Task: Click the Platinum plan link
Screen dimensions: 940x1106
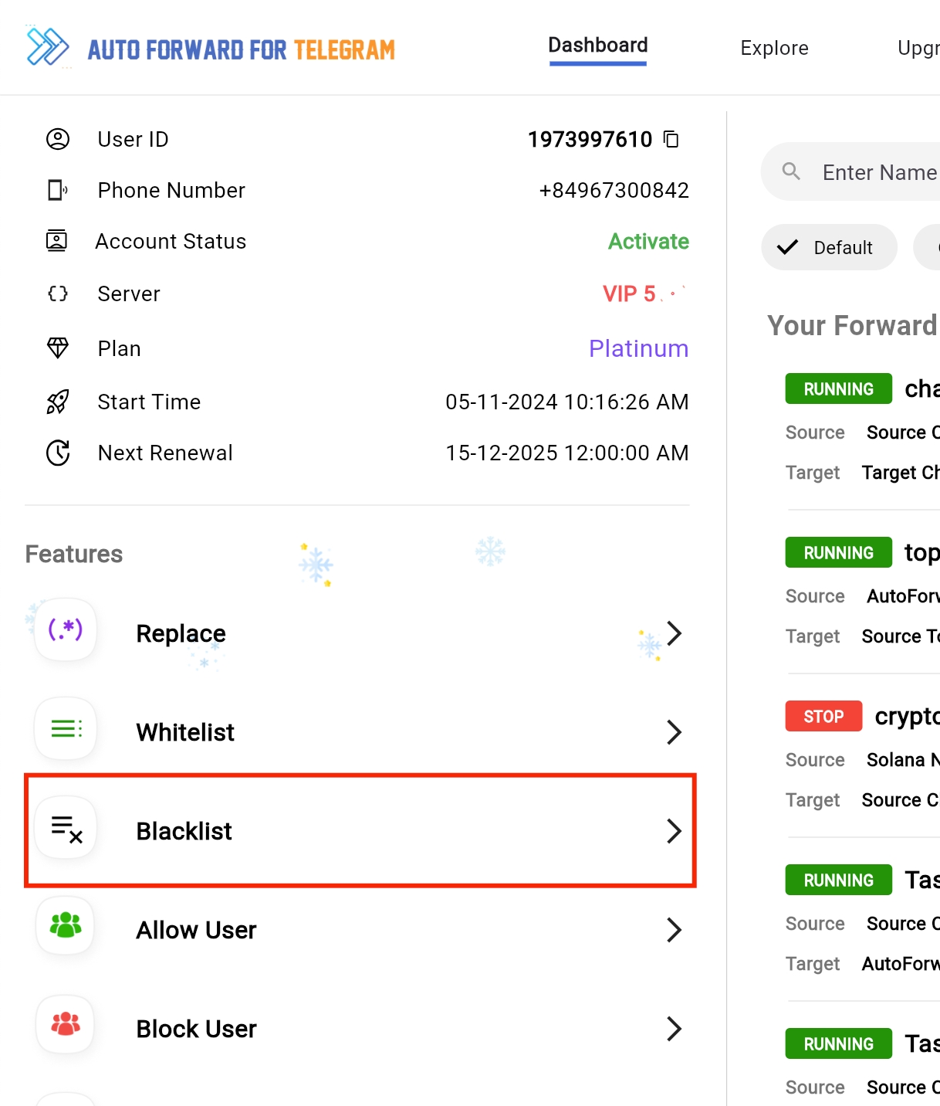Action: pos(638,348)
